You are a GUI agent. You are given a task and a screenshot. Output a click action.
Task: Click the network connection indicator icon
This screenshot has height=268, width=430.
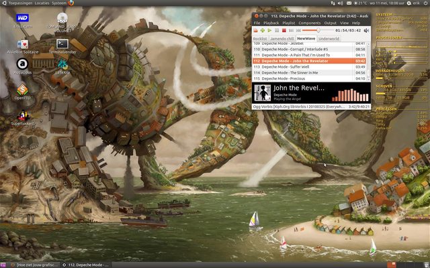click(333, 3)
